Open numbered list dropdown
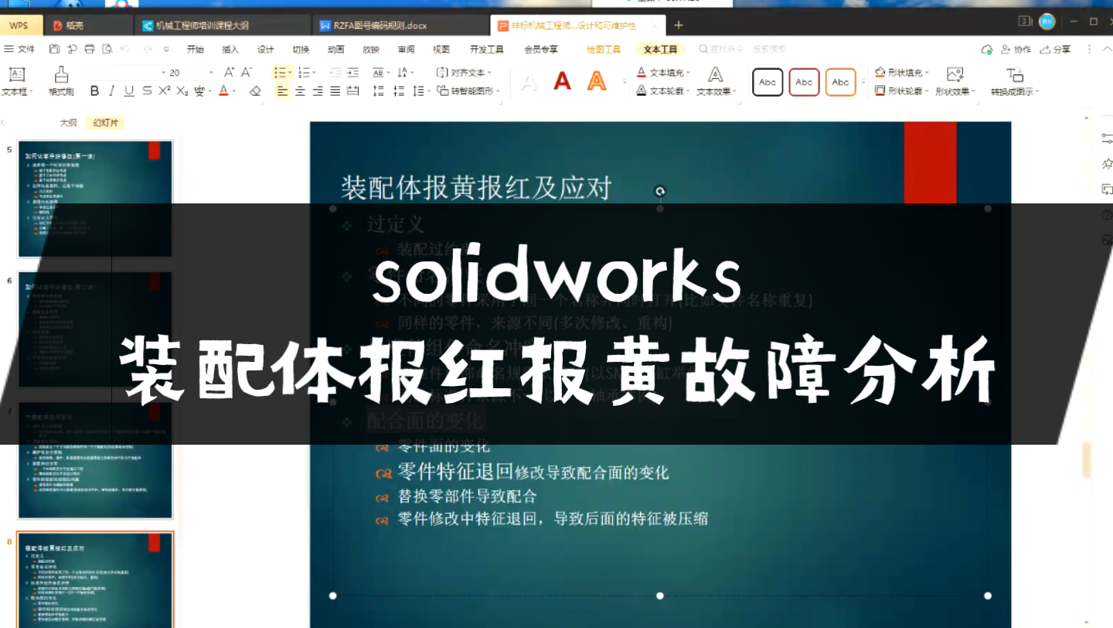Screen dimensions: 1113x628 tap(315, 73)
